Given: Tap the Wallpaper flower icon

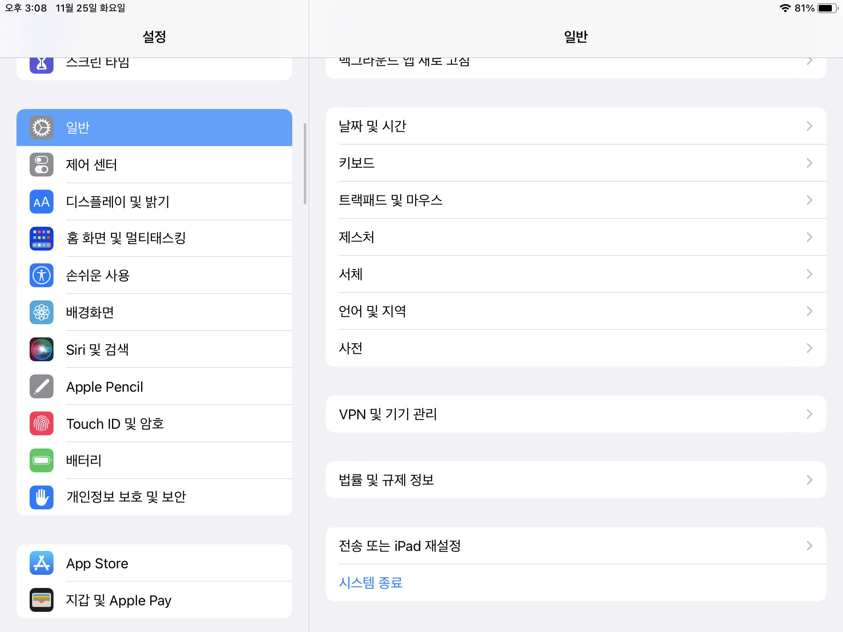Looking at the screenshot, I should point(42,312).
